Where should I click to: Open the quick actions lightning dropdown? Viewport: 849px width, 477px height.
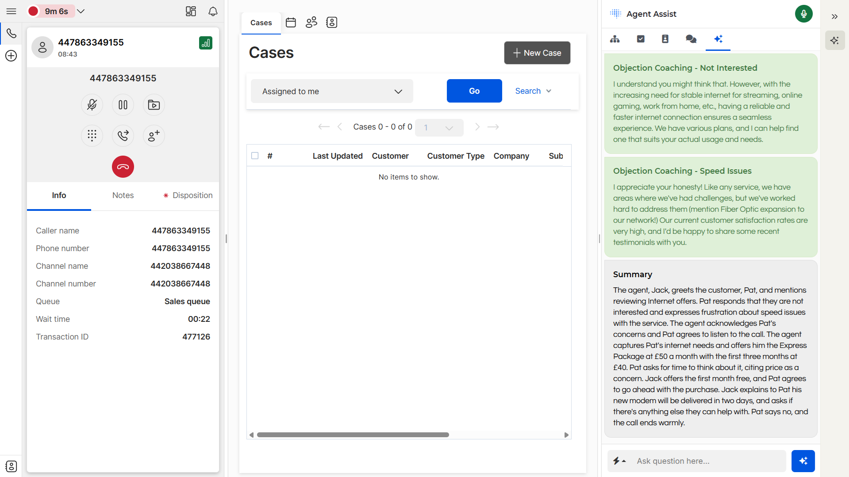[x=619, y=461]
